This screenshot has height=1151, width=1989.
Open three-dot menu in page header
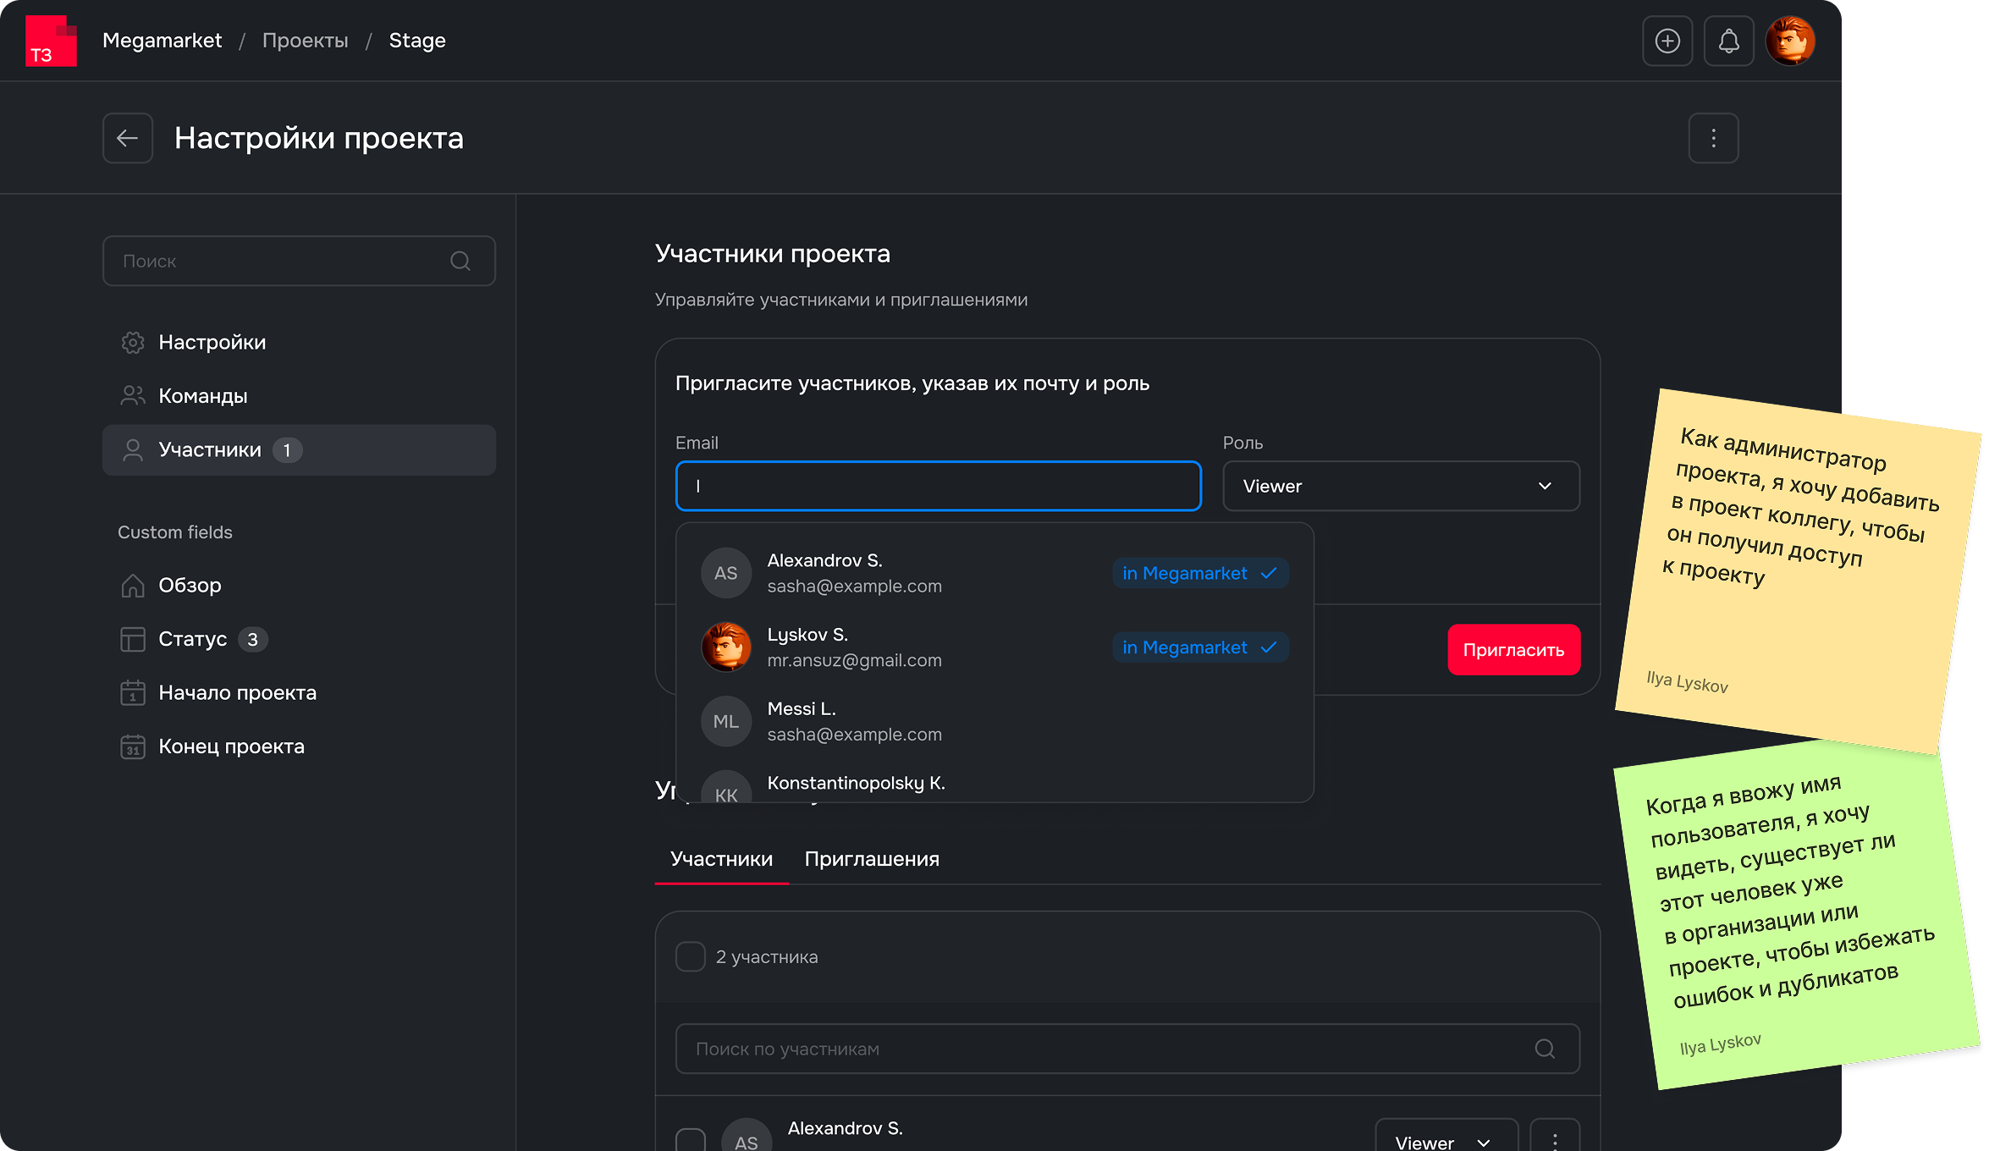[1713, 138]
